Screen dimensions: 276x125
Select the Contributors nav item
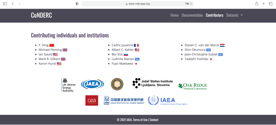coord(214,15)
